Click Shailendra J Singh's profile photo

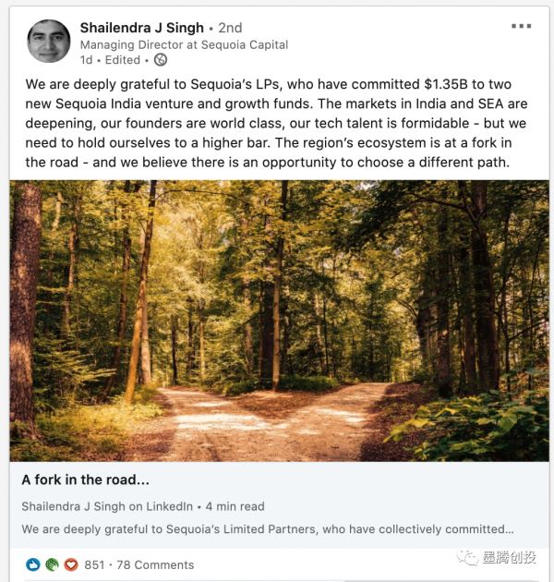tap(49, 42)
